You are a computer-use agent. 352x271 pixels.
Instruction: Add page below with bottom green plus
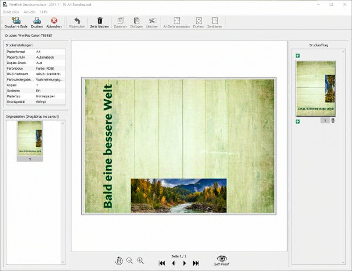298,121
